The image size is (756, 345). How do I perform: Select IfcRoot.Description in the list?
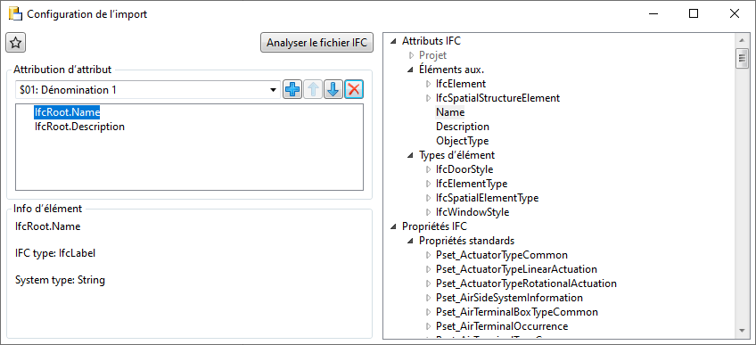(x=79, y=127)
